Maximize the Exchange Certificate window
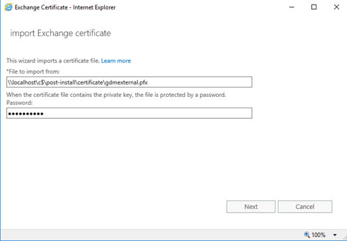 pos(314,7)
